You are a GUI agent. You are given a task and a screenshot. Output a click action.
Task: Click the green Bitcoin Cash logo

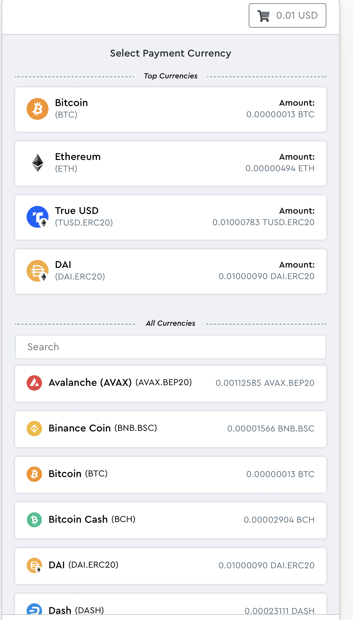tap(34, 520)
